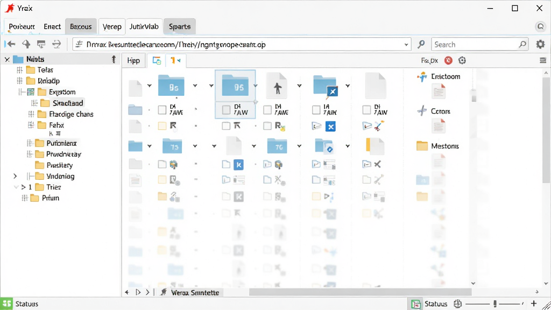Toggle the checkbox beside the R icon in the 9s column

[x=162, y=126]
